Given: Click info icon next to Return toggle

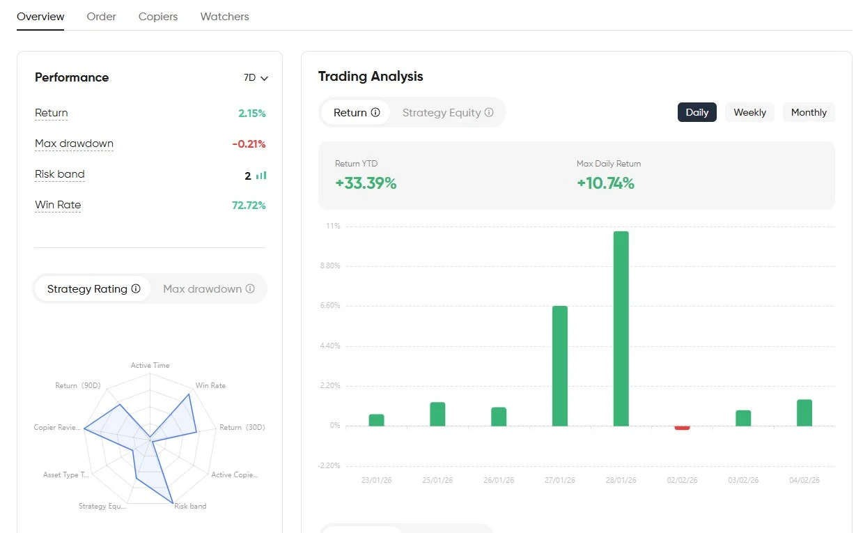Looking at the screenshot, I should point(375,113).
